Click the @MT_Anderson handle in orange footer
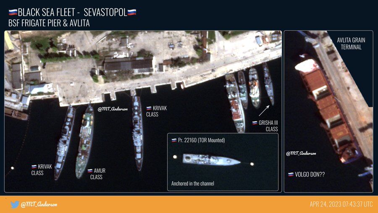Image resolution: width=378 pixels, height=213 pixels. 39,204
